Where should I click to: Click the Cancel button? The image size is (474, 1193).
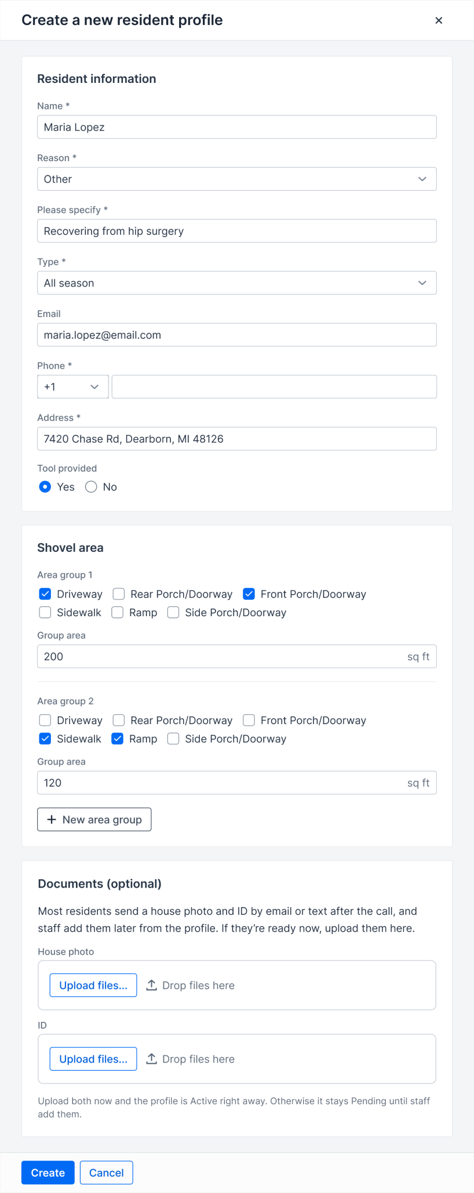coord(106,1172)
